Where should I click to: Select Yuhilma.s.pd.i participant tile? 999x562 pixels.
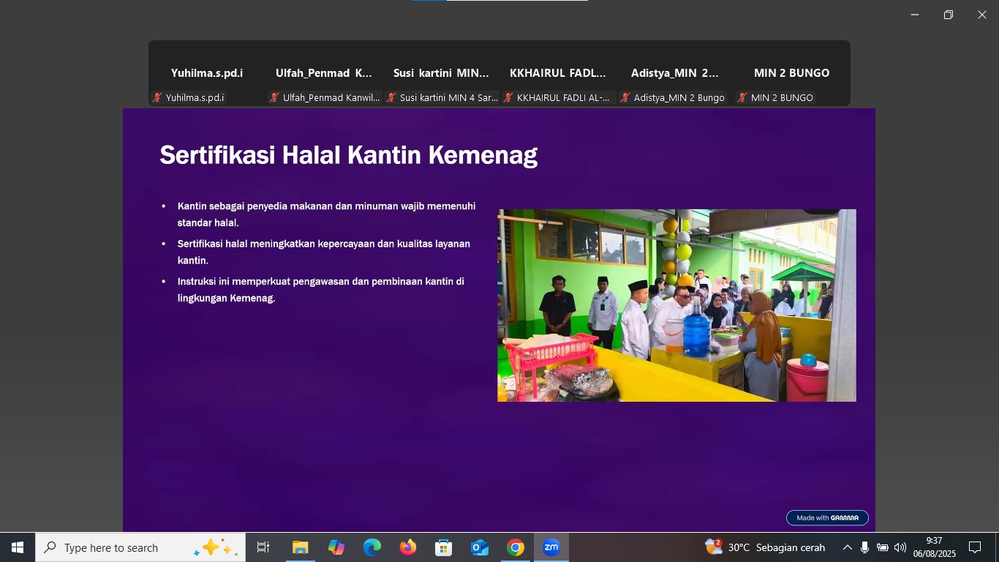207,73
